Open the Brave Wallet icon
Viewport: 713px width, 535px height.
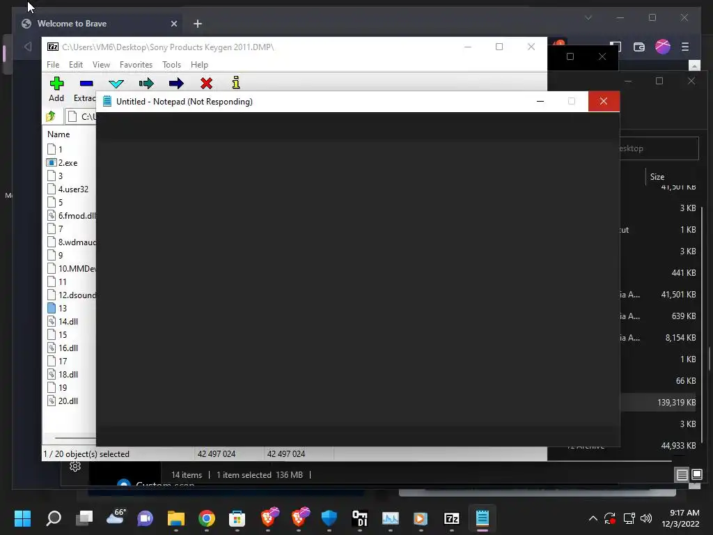639,47
